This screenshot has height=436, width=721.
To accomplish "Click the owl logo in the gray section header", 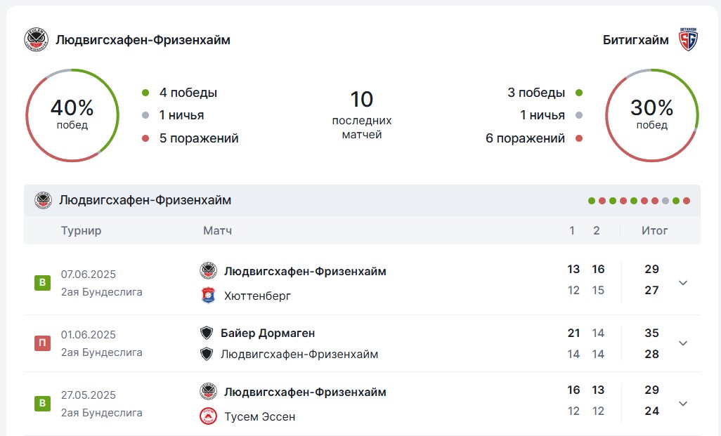I will 44,200.
